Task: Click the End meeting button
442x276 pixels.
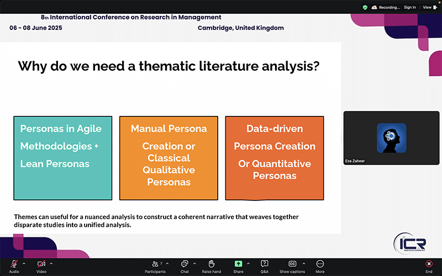Action: pos(429,264)
